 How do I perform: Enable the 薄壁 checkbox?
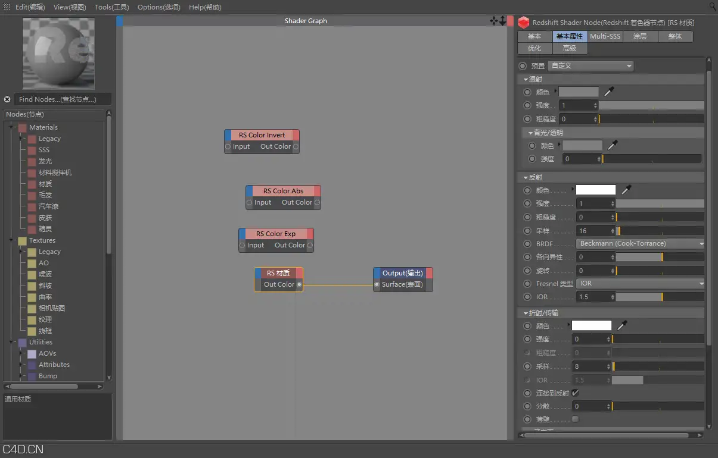coord(575,419)
